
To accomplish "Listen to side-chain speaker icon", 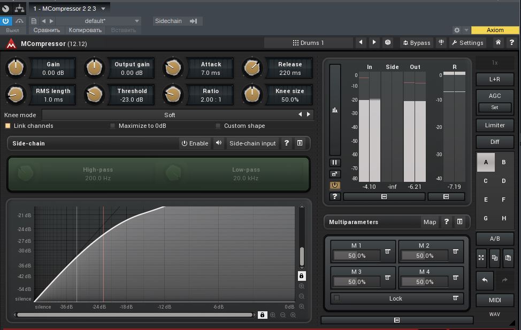I will coord(219,143).
